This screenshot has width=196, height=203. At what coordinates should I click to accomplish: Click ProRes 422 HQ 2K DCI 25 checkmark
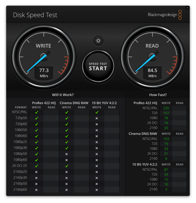[36, 166]
